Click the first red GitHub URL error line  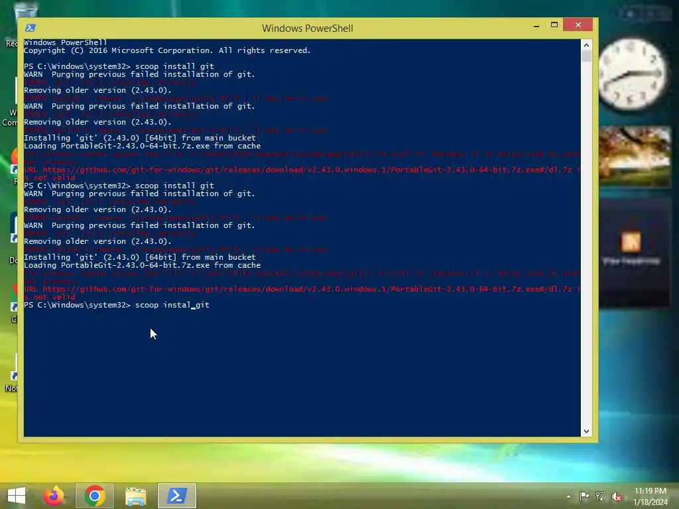tap(302, 170)
